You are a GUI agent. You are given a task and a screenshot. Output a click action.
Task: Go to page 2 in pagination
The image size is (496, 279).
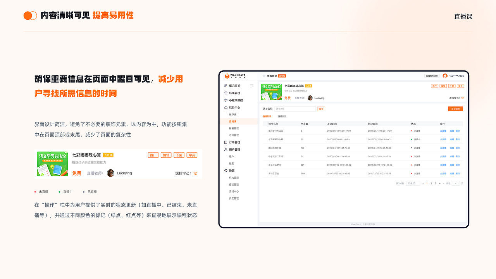431,183
